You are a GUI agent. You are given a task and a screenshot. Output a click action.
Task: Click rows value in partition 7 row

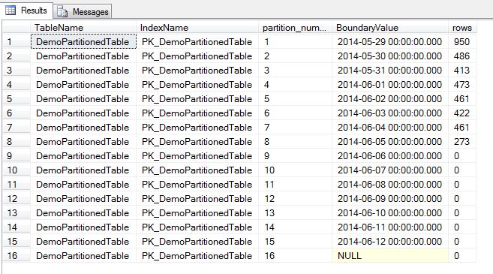(x=462, y=128)
